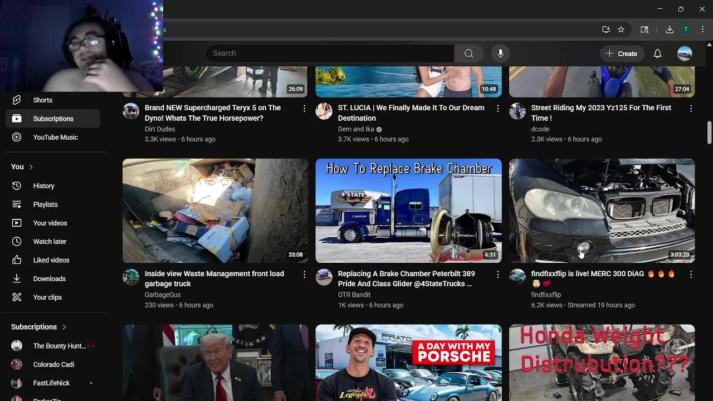713x401 pixels.
Task: Open History from the sidebar
Action: point(53,186)
